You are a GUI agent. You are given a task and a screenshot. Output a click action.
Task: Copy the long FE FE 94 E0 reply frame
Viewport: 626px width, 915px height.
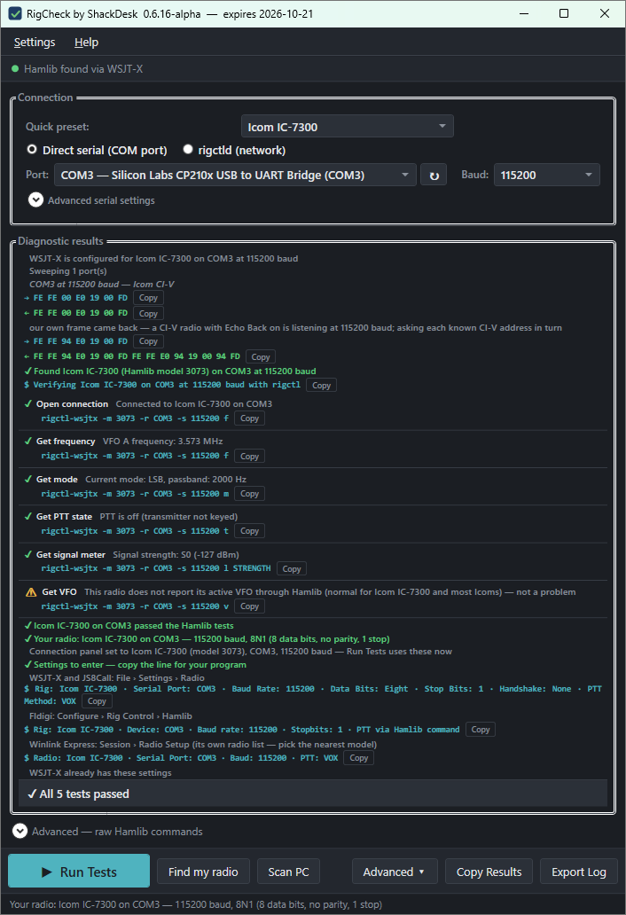point(260,357)
